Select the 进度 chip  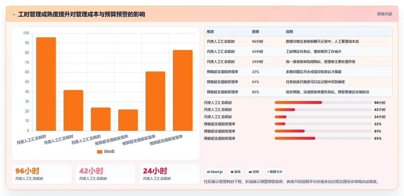(254, 172)
